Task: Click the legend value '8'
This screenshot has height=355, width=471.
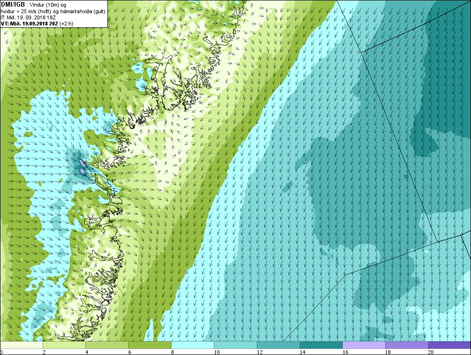Action: 172,352
